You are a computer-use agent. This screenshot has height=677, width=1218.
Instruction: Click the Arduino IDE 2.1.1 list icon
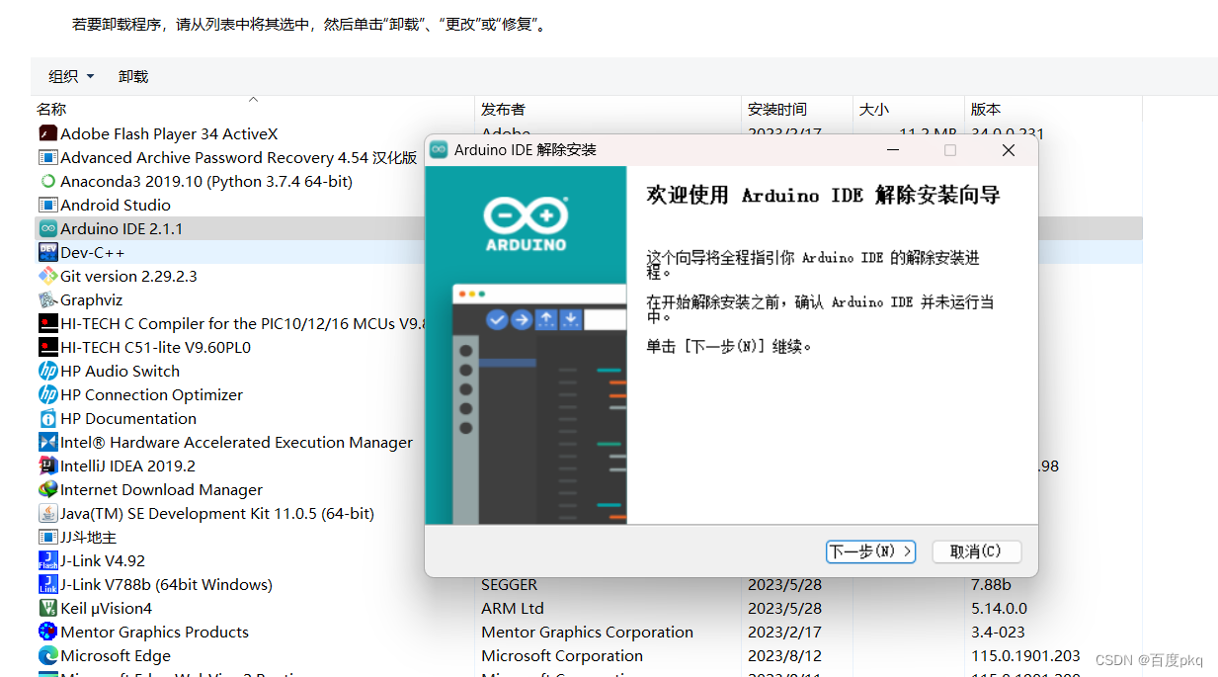click(x=47, y=228)
